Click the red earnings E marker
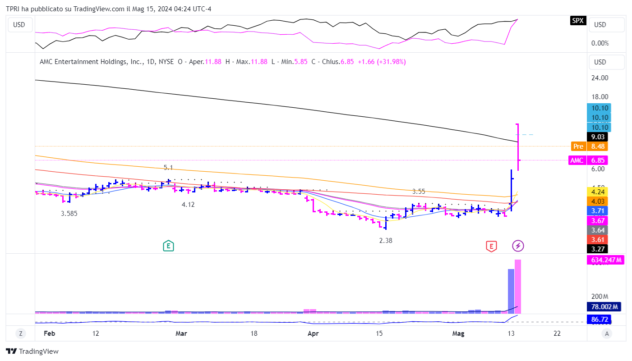 point(491,246)
